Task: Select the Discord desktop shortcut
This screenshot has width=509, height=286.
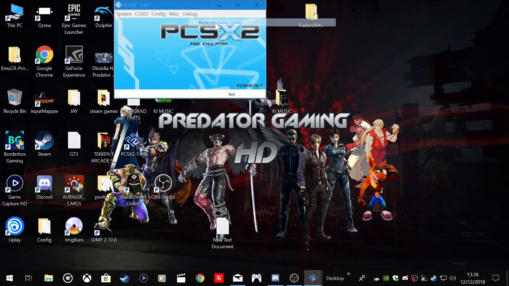Action: click(44, 187)
